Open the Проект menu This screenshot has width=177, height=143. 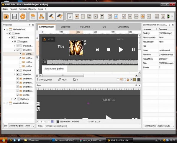[13, 9]
